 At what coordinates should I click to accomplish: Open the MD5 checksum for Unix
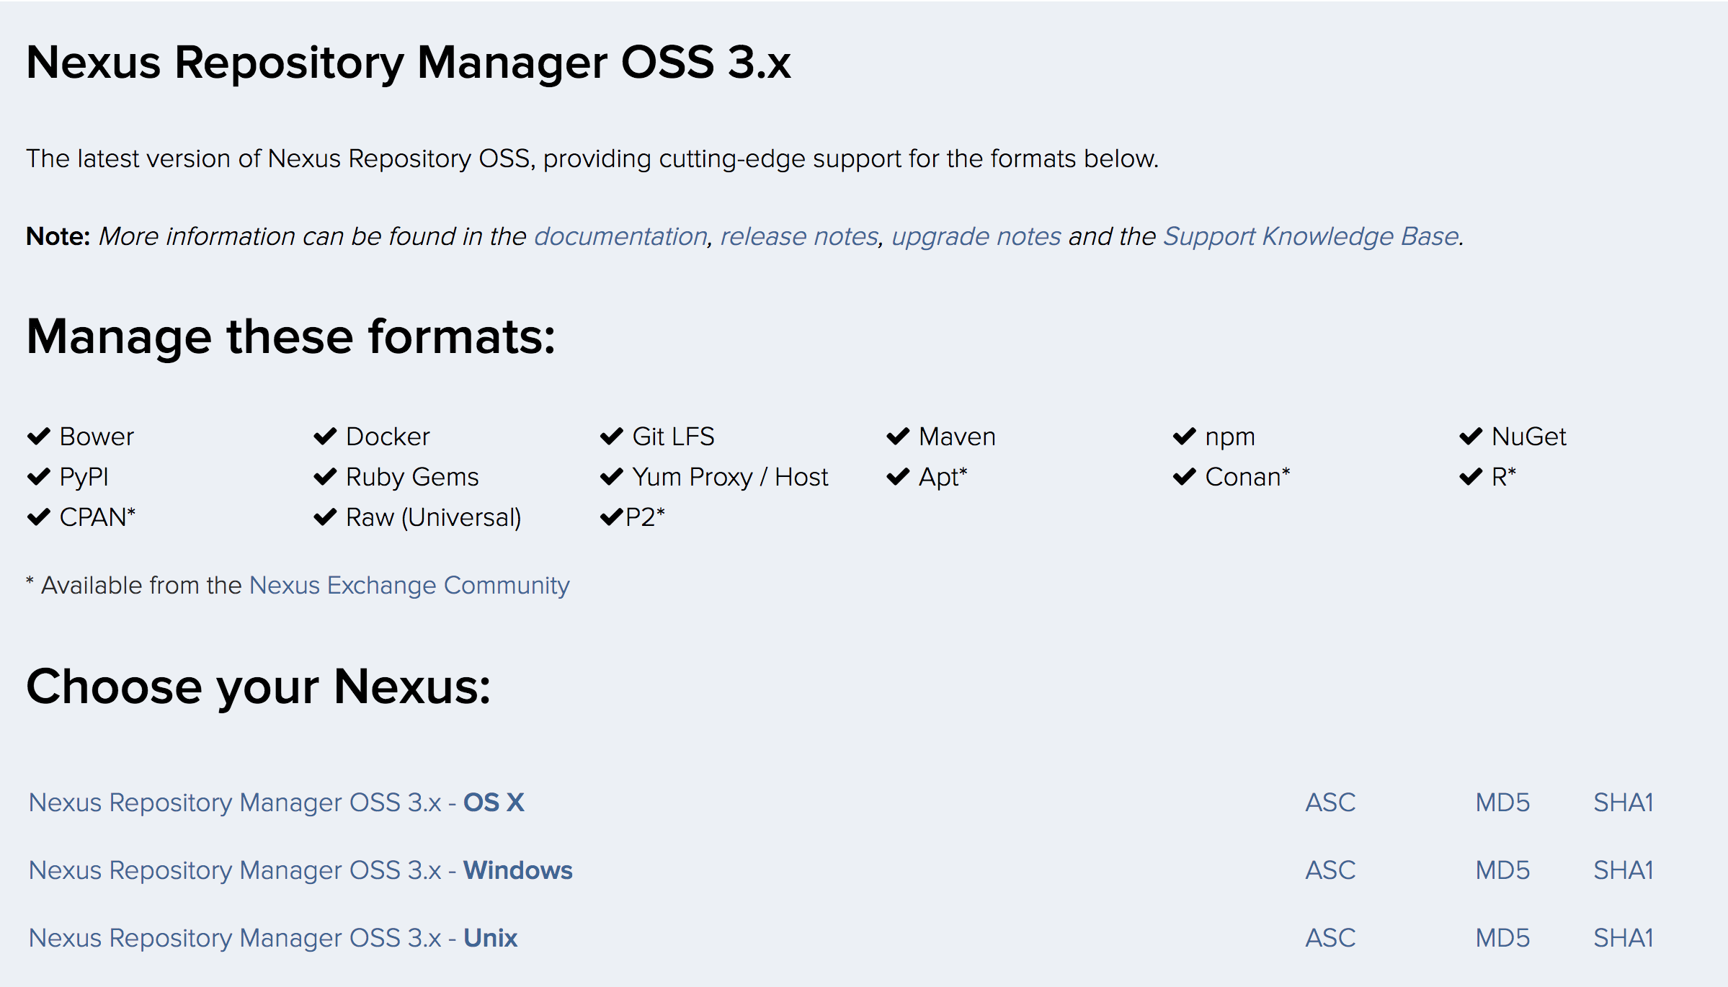tap(1502, 938)
